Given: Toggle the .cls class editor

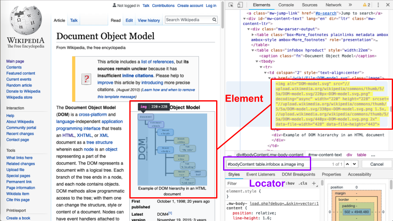Looking at the screenshot, I should (303, 183).
